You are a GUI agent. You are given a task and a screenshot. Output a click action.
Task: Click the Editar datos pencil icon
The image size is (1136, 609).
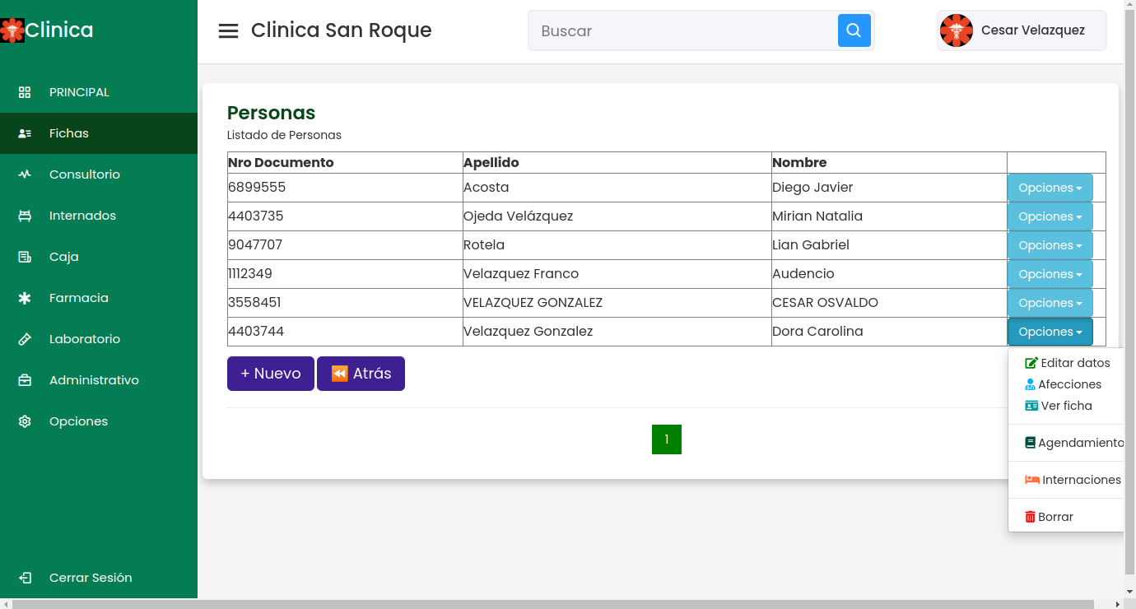pos(1031,363)
